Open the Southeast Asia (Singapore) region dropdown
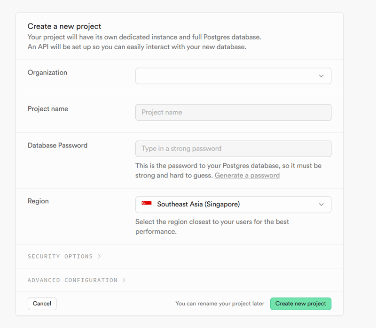 [233, 205]
